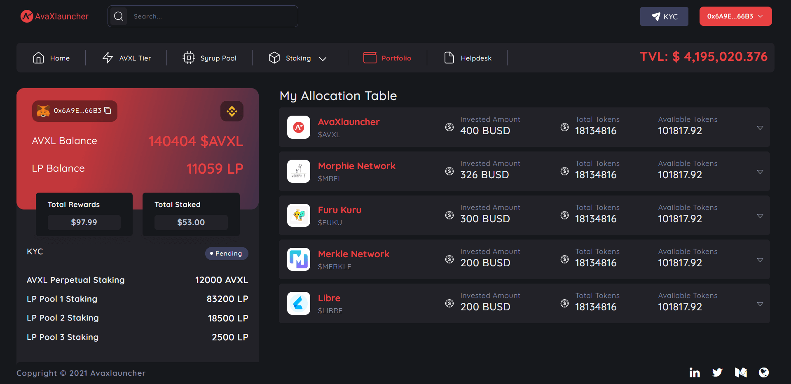Viewport: 791px width, 384px height.
Task: Click the KYC button
Action: click(664, 16)
